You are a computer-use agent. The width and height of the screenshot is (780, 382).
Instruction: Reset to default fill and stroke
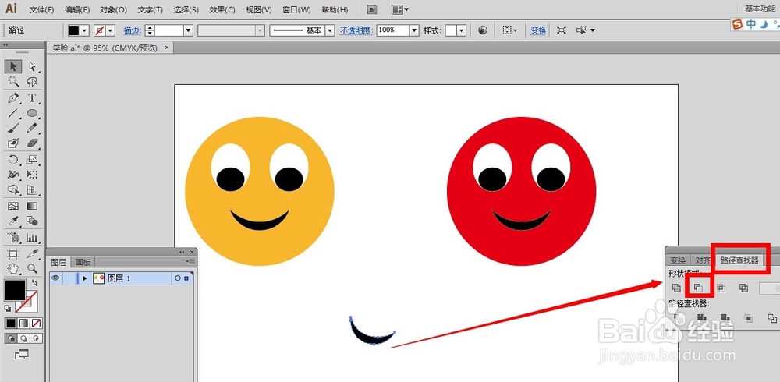pos(8,309)
